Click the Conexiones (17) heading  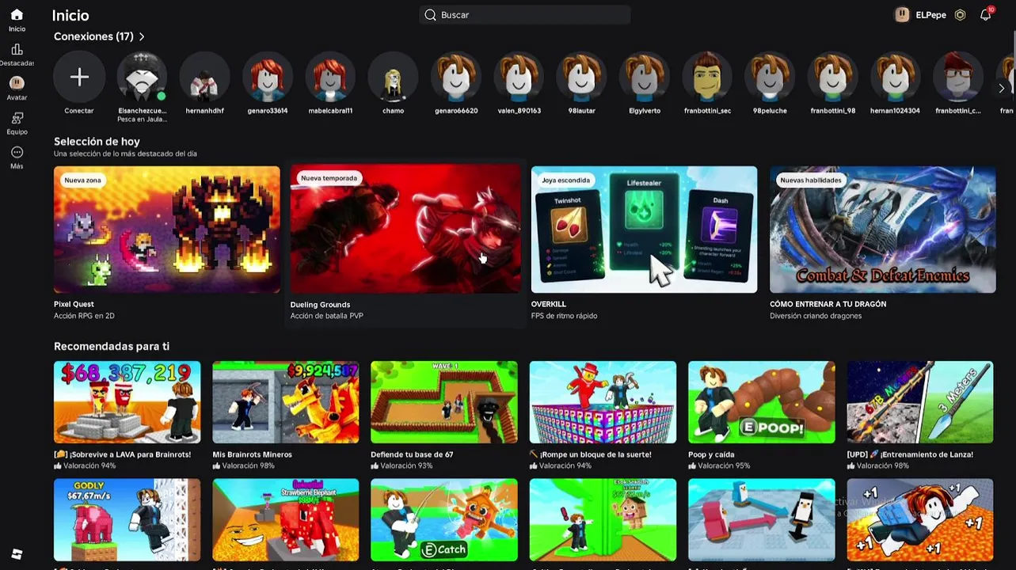point(93,36)
